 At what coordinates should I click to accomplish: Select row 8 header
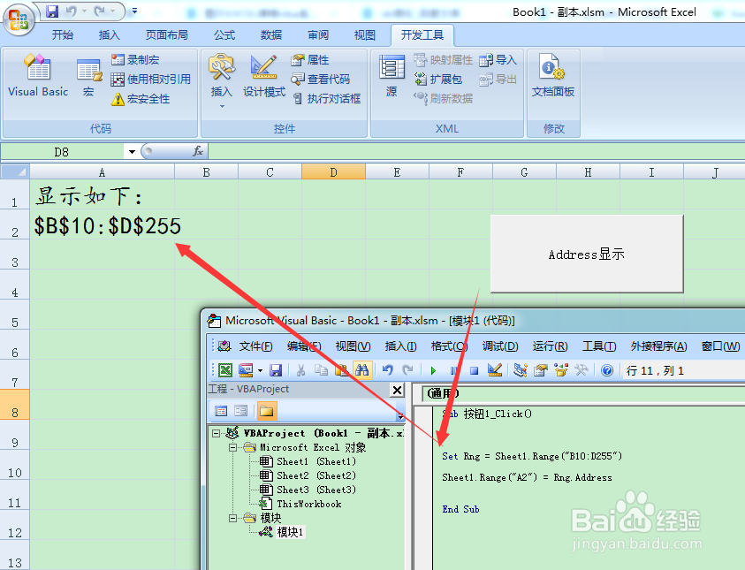pos(15,405)
